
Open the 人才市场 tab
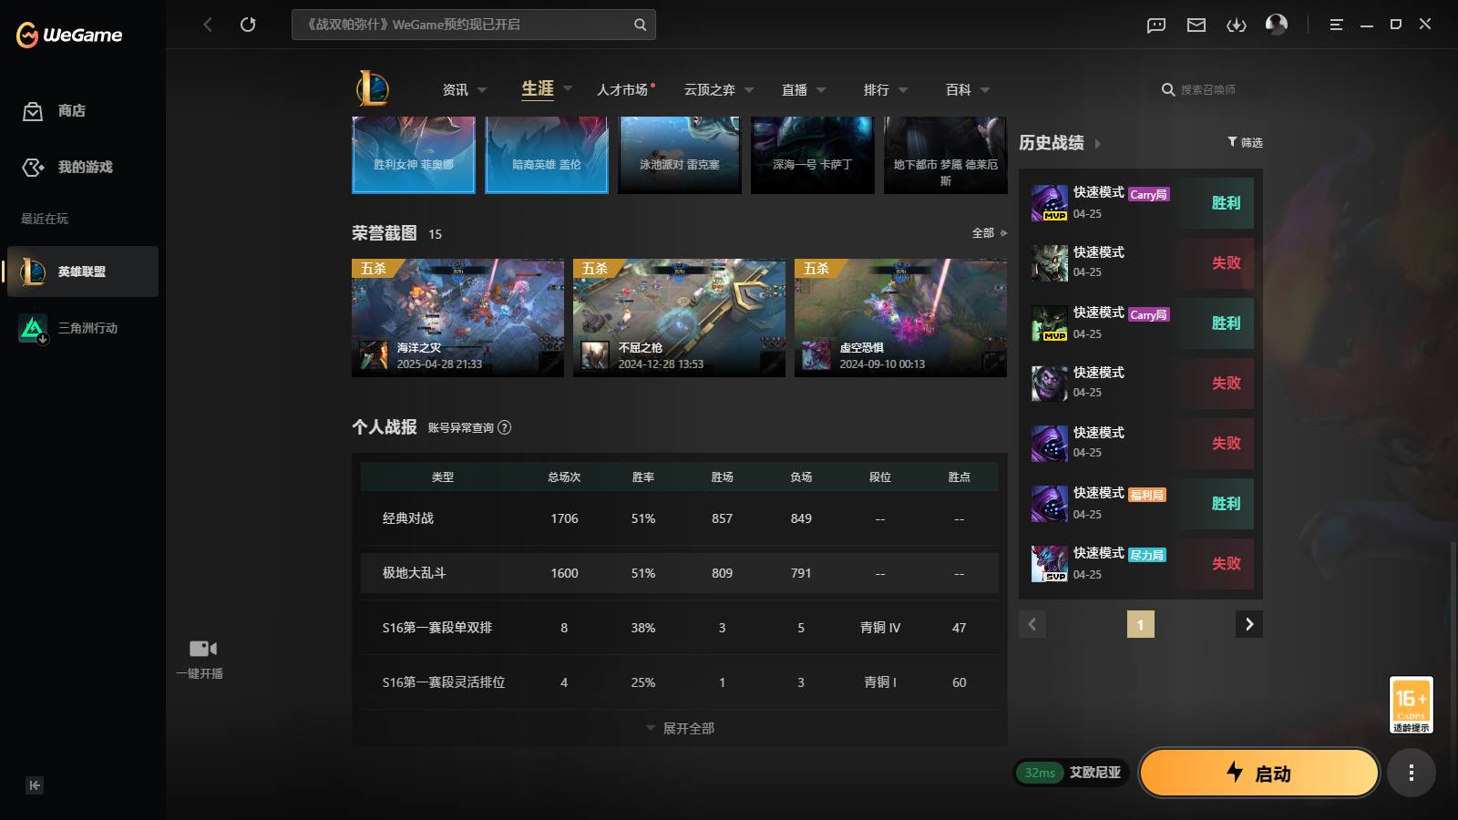[623, 89]
